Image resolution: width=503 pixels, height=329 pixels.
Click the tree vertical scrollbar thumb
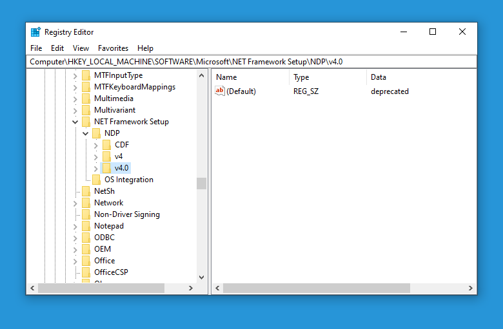coord(201,183)
